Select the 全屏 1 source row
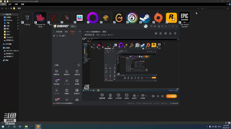Image resolution: width=231 pixels, height=129 pixels. pos(67,36)
